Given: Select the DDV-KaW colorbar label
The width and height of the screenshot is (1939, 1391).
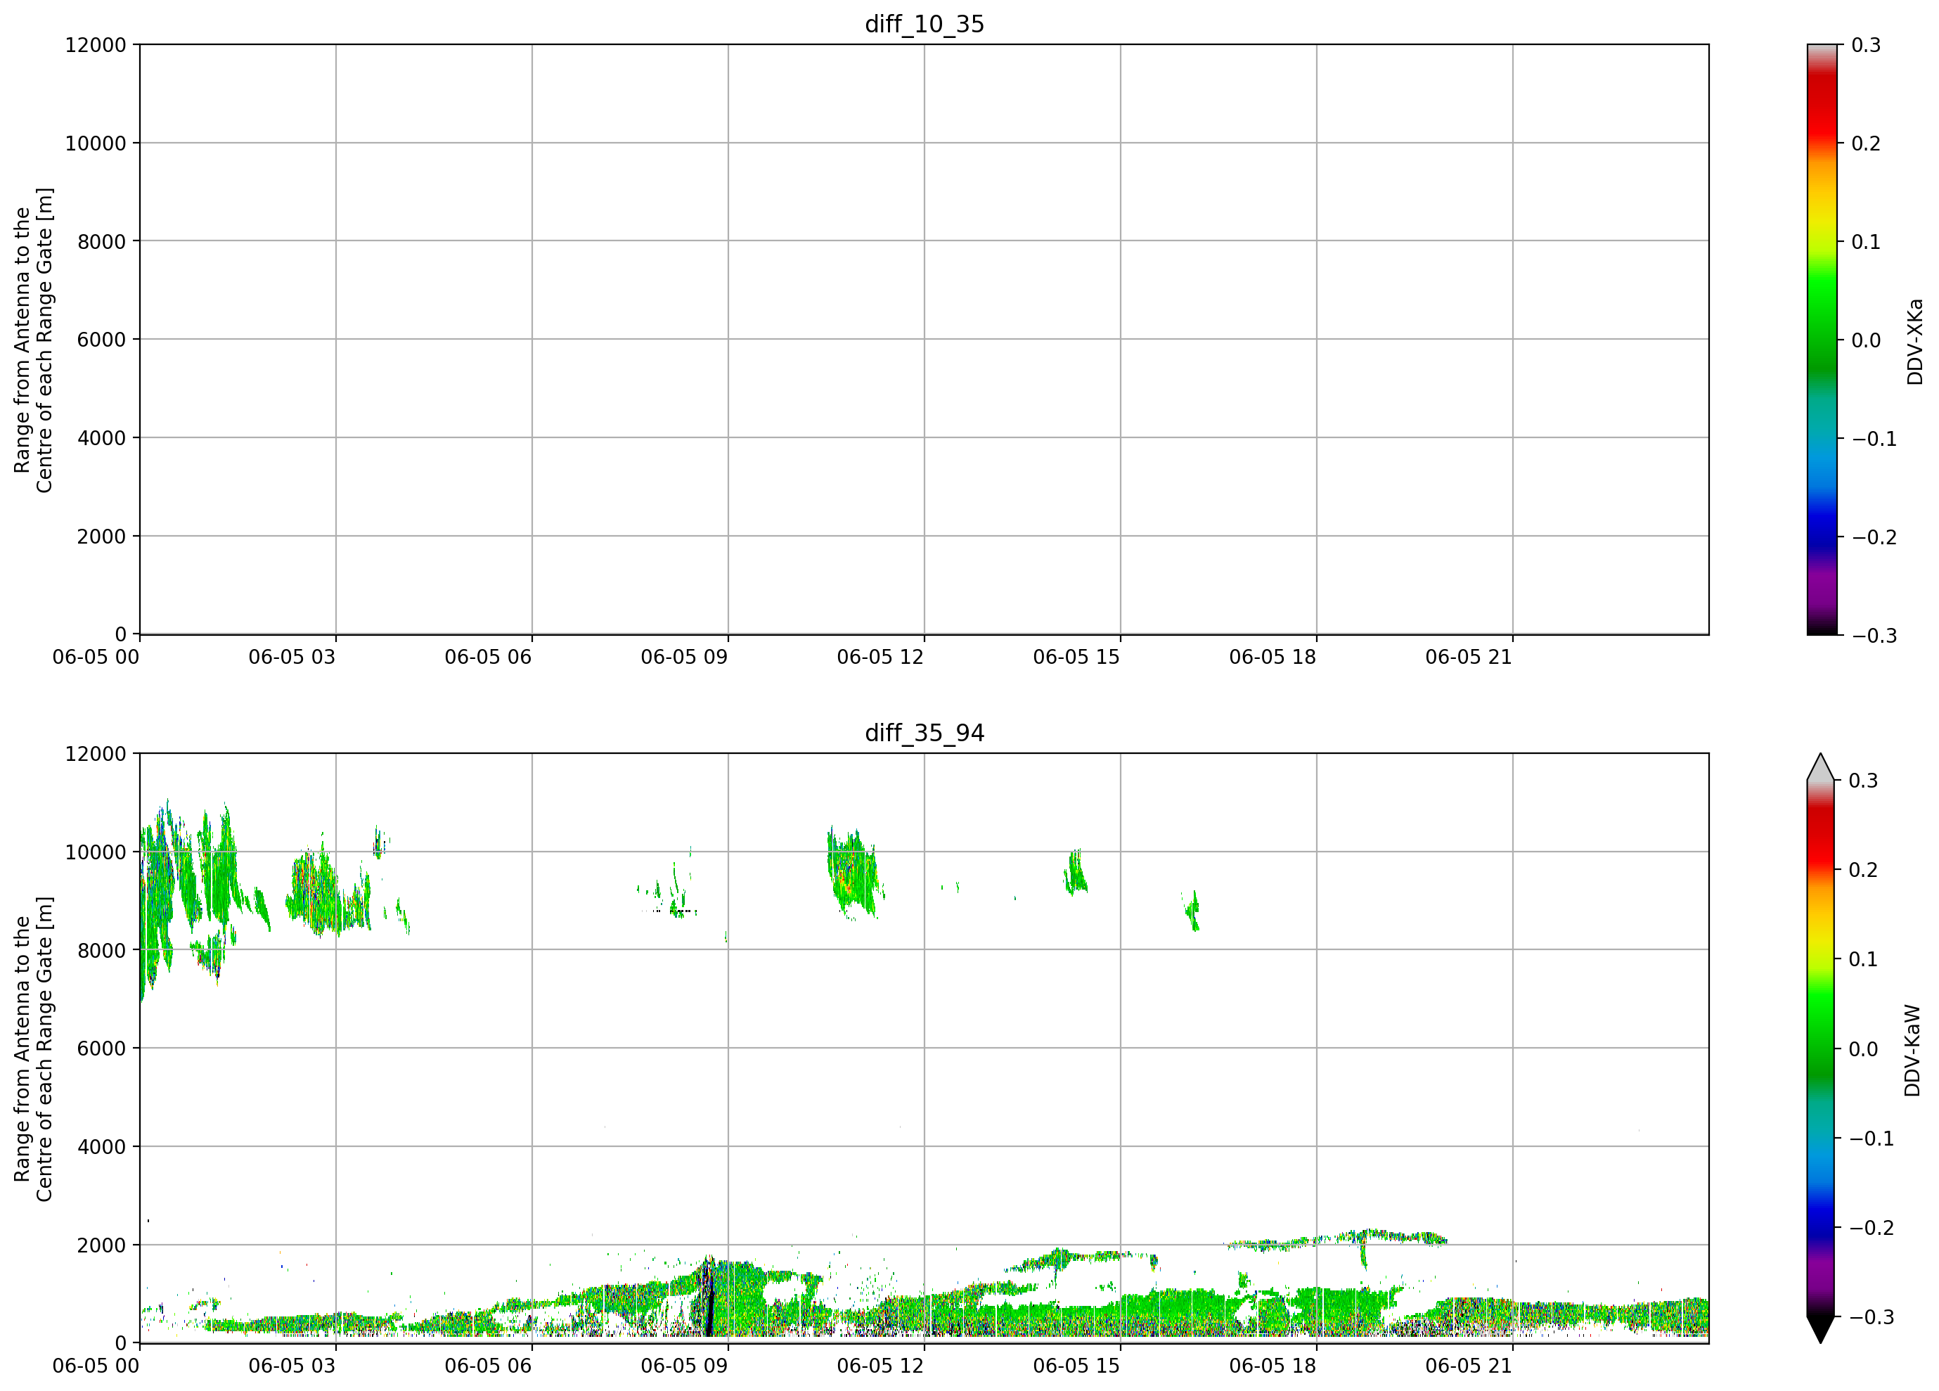Looking at the screenshot, I should [1912, 1051].
